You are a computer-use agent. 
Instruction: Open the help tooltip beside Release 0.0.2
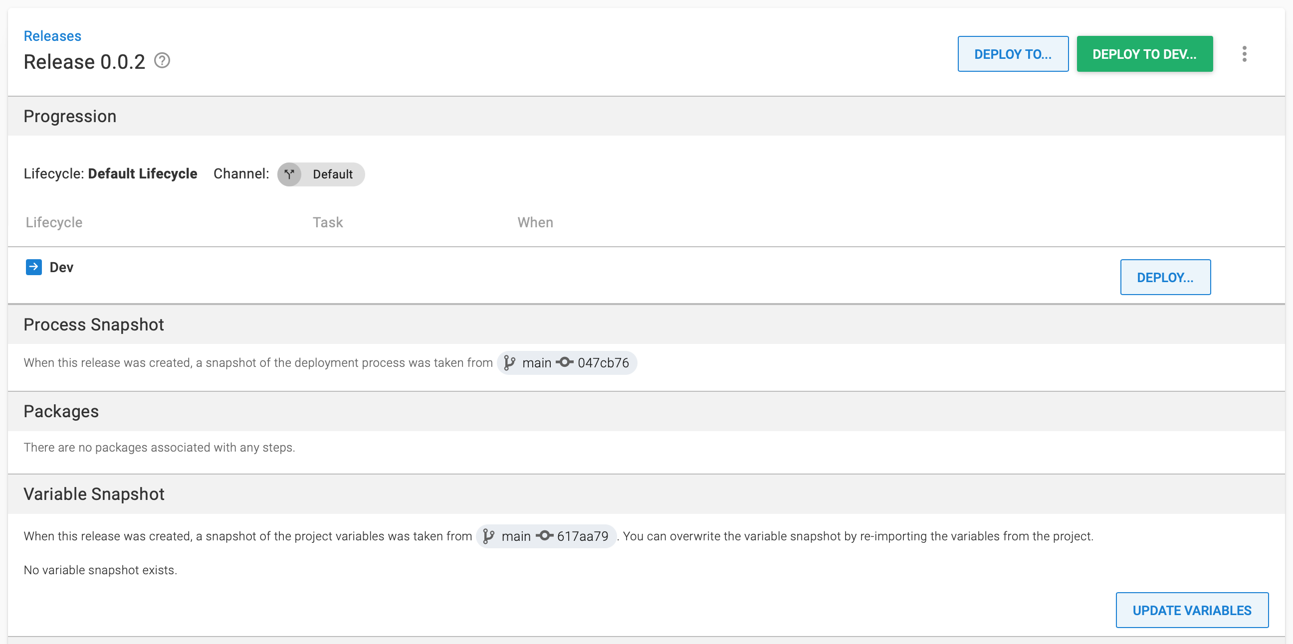tap(162, 61)
